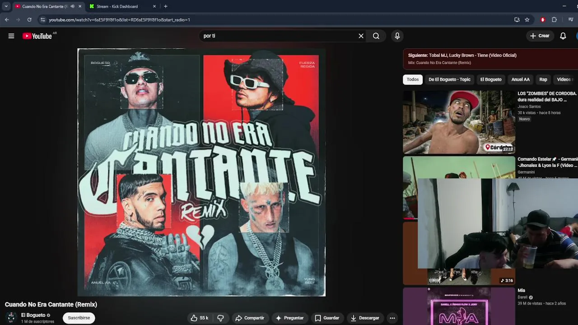This screenshot has width=578, height=325.
Task: Open LOS ZOMBIES DE CORDOBA video thumbnail
Action: 459,122
